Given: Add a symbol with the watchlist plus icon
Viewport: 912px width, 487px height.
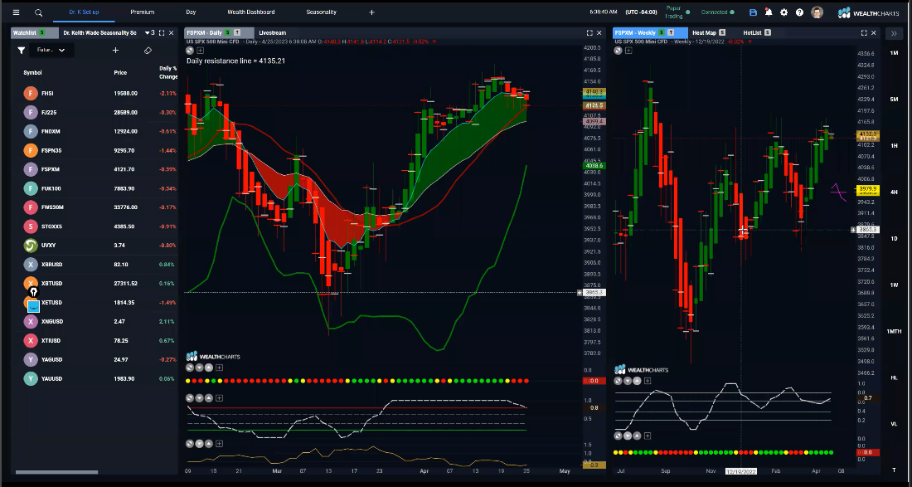Looking at the screenshot, I should (115, 51).
